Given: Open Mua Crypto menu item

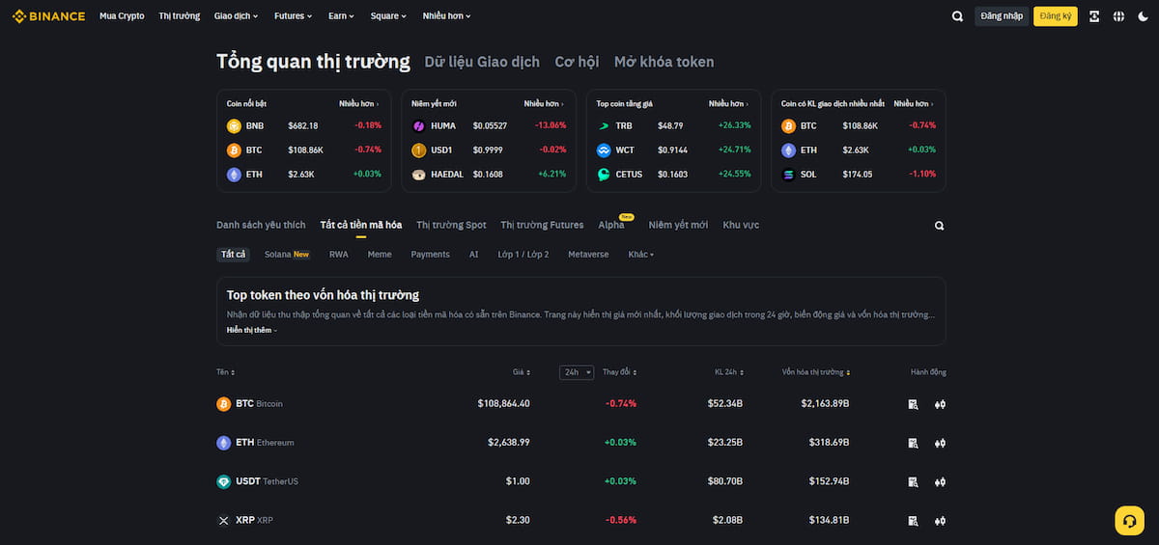Looking at the screenshot, I should point(122,16).
